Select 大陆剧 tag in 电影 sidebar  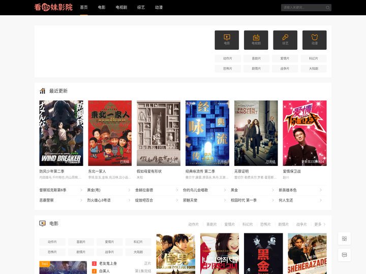(138, 252)
